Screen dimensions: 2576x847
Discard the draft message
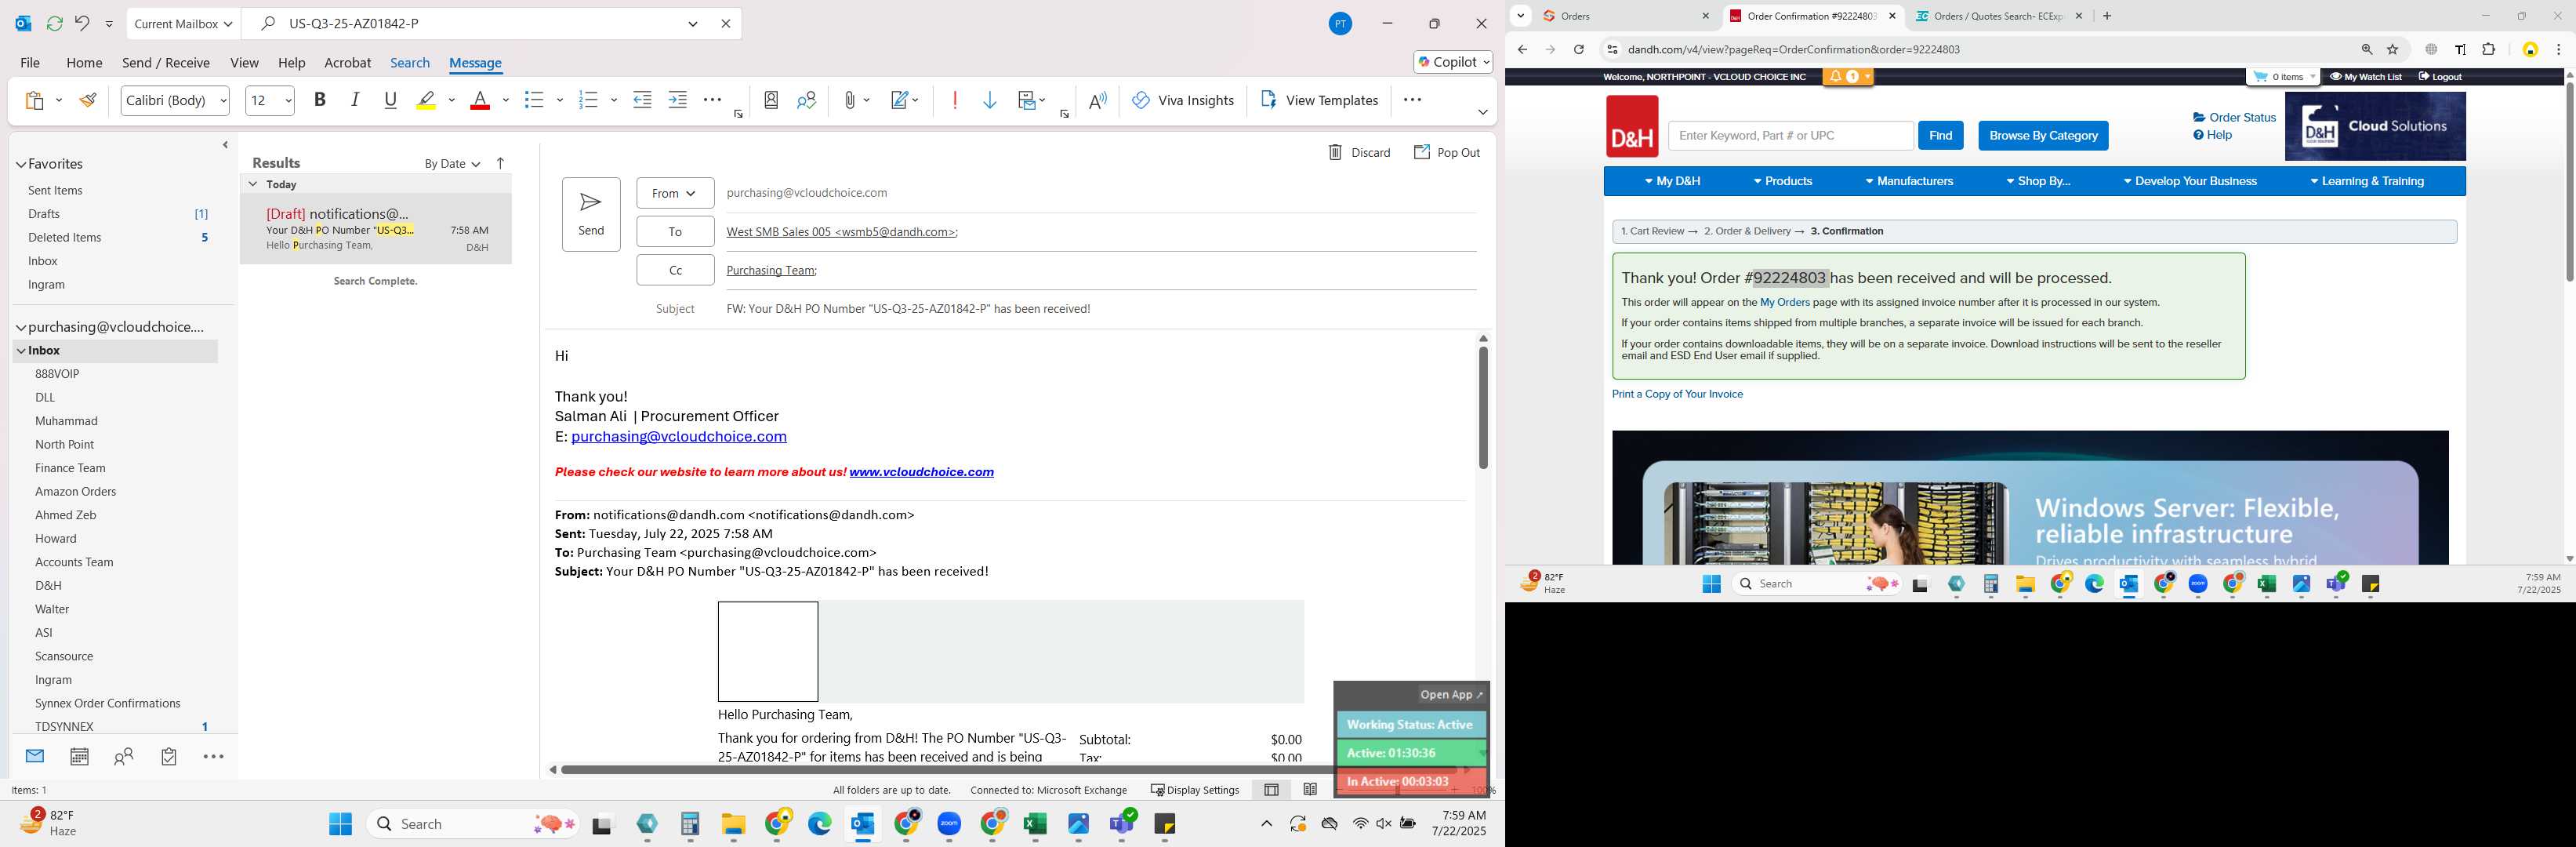click(1359, 152)
